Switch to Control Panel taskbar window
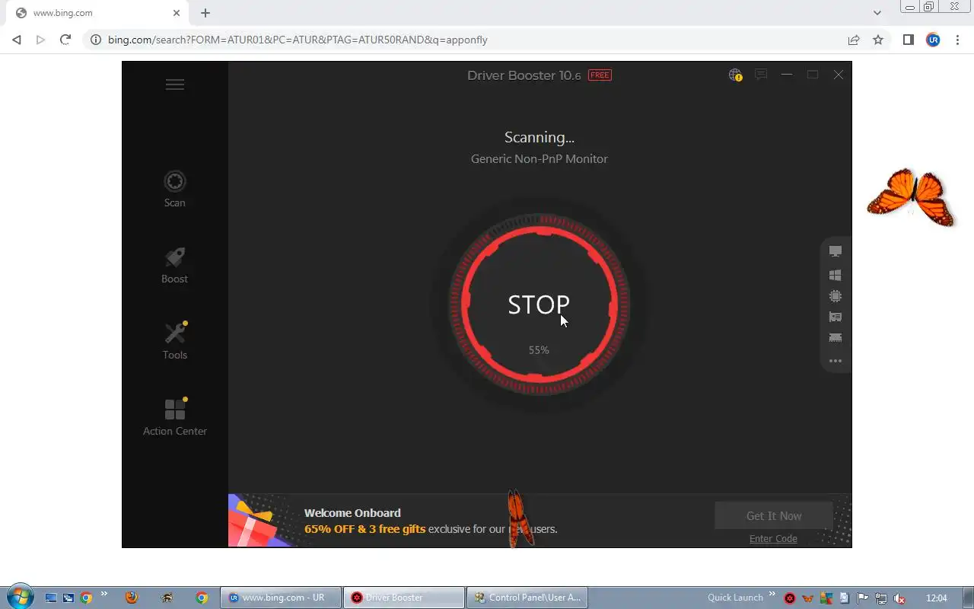 [x=527, y=598]
